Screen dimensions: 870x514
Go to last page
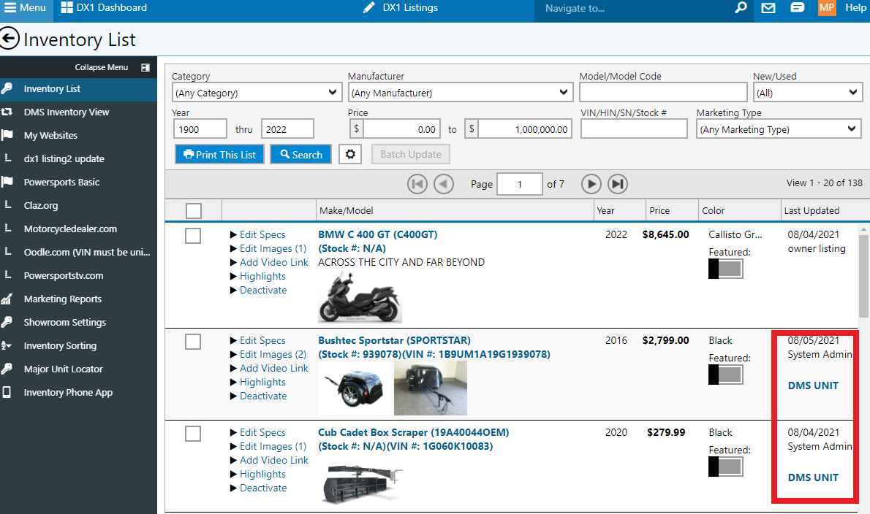[x=618, y=184]
